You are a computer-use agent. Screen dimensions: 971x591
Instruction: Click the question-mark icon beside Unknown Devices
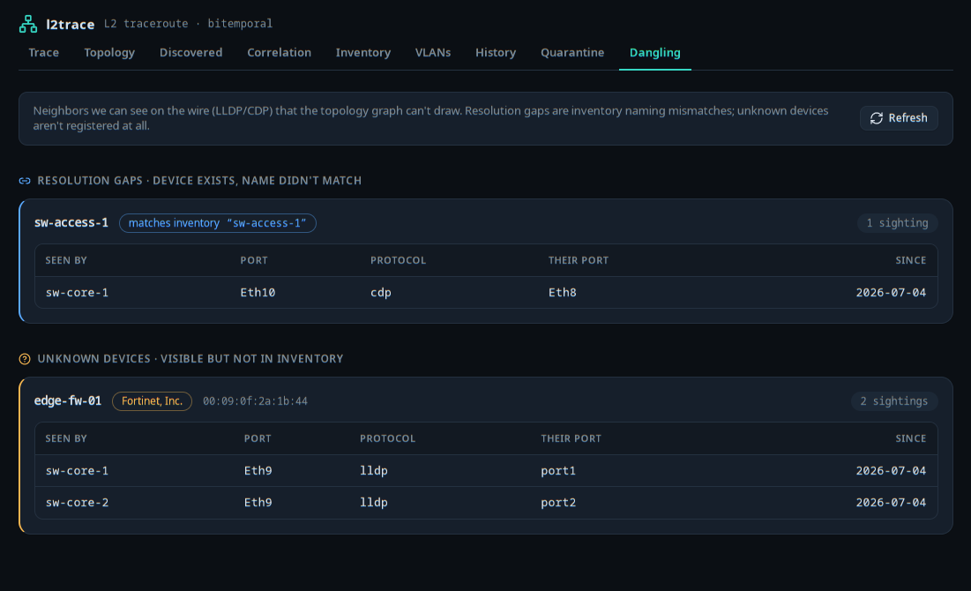(x=25, y=359)
